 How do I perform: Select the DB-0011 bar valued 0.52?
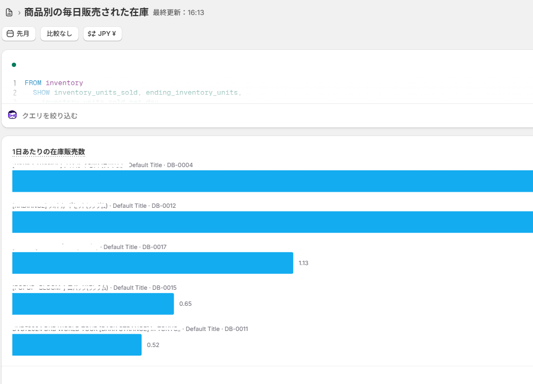[77, 345]
